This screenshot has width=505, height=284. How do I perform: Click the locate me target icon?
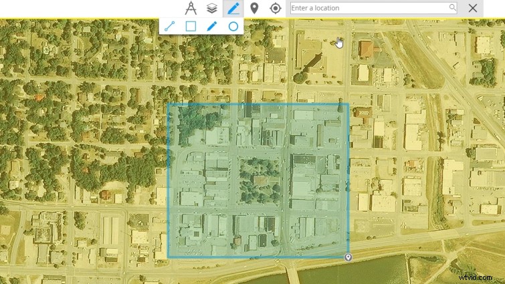276,9
